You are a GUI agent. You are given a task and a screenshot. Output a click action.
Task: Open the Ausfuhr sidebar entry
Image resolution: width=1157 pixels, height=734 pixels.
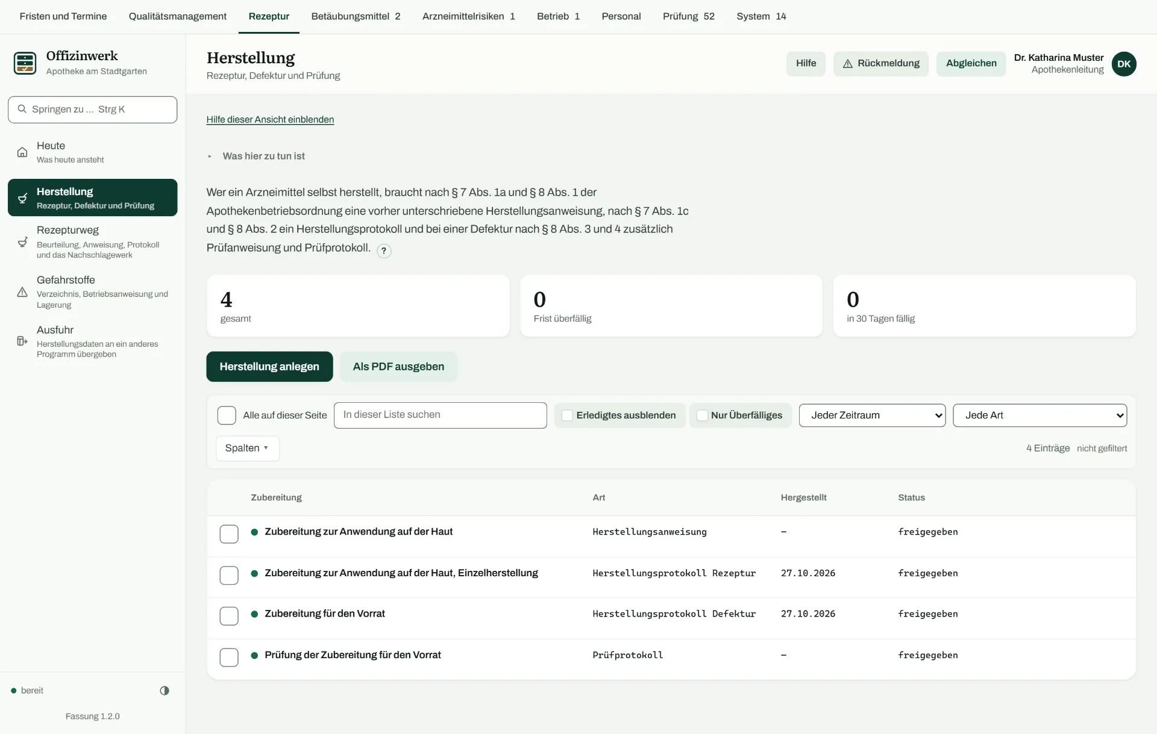93,341
